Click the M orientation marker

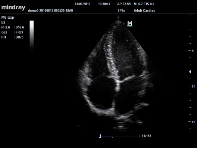point(130,24)
